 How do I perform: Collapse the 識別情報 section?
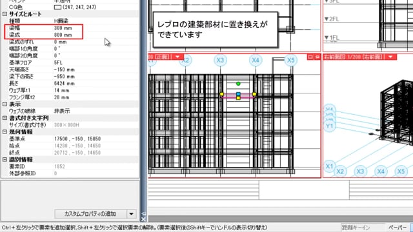point(5,159)
